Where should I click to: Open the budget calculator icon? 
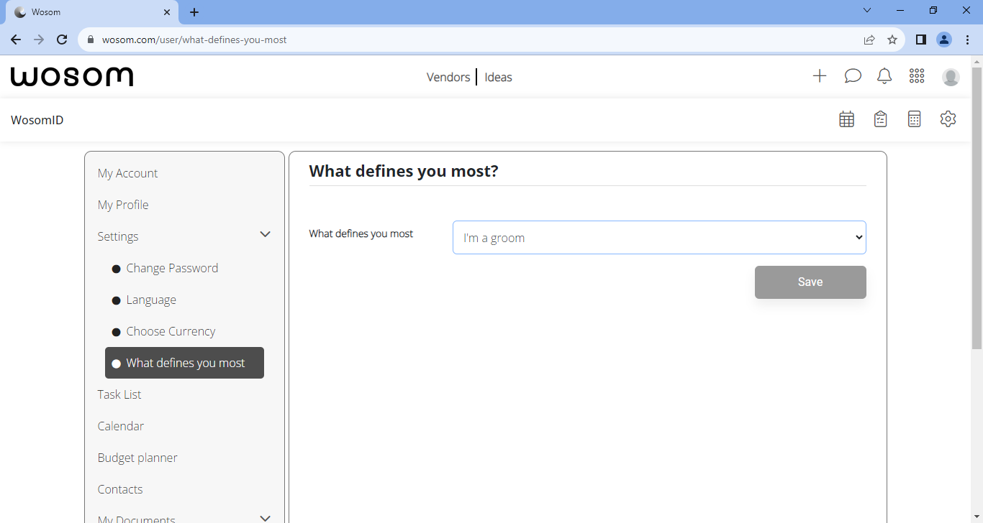click(914, 119)
